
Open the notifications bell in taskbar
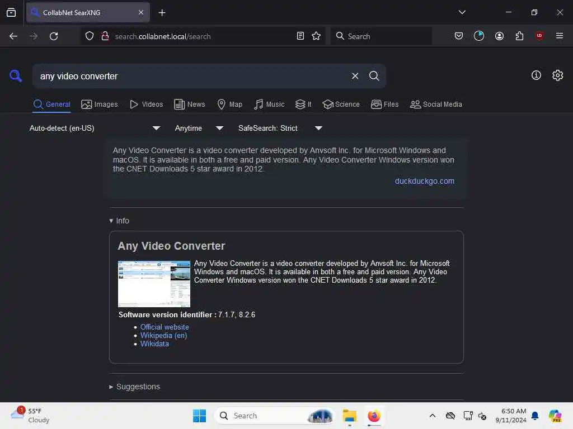(x=534, y=416)
